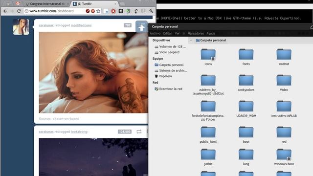Select the natinst folder

(x=284, y=57)
